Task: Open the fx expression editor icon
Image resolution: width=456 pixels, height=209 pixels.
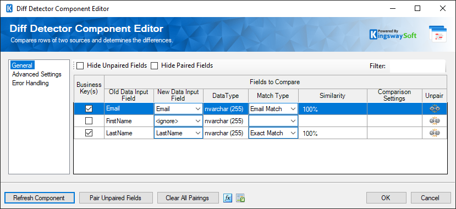Action: tap(228, 198)
